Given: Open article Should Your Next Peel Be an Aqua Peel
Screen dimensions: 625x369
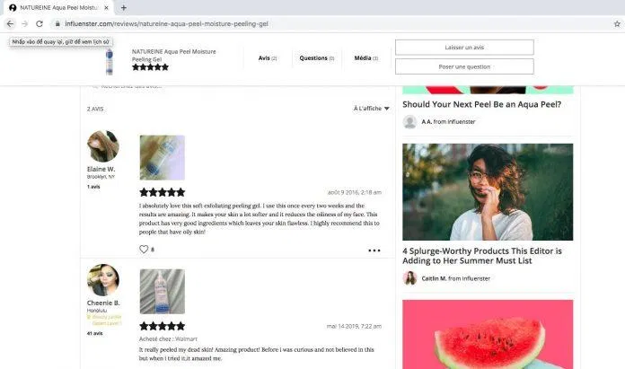Looking at the screenshot, I should click(481, 104).
